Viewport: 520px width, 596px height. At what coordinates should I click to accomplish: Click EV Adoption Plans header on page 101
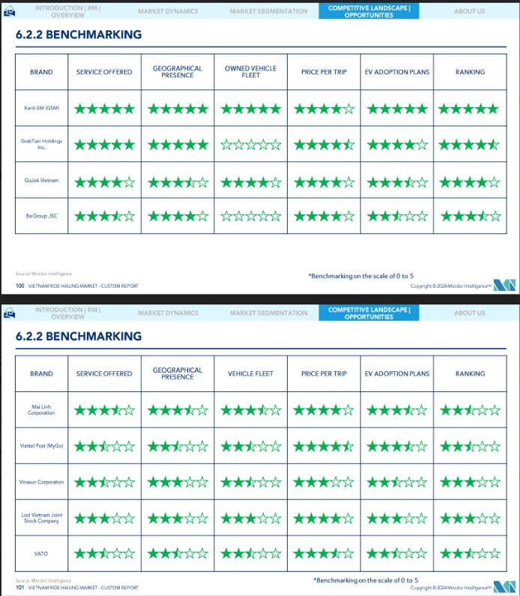pyautogui.click(x=397, y=373)
